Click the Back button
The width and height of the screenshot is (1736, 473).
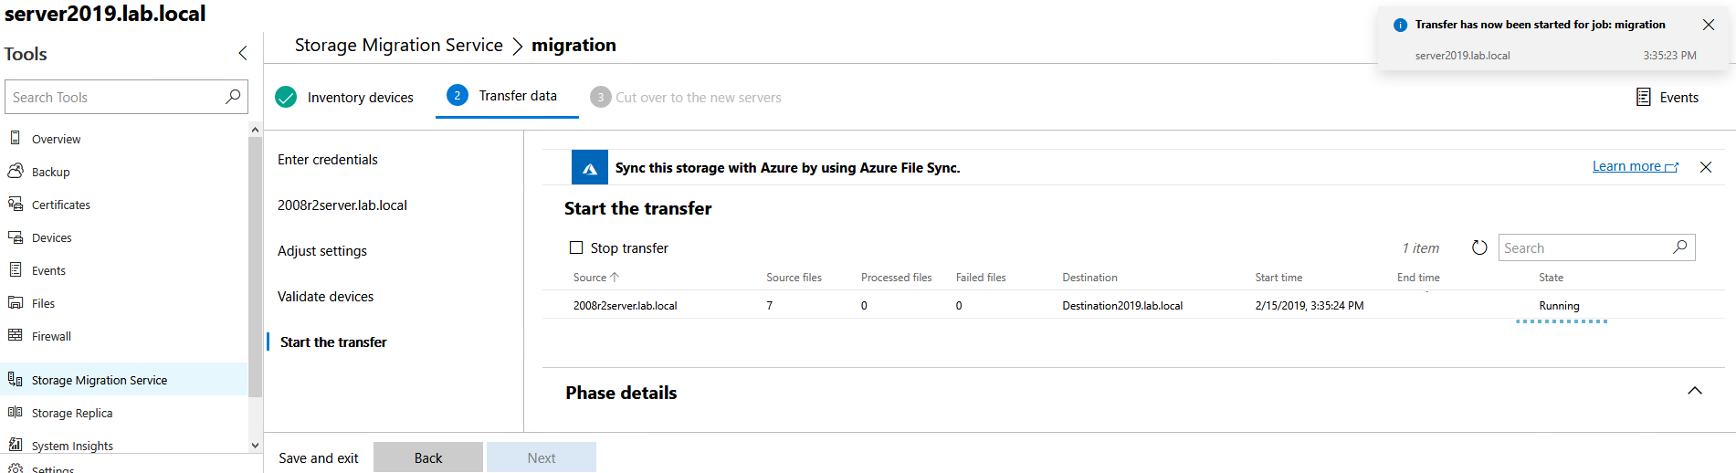point(428,457)
